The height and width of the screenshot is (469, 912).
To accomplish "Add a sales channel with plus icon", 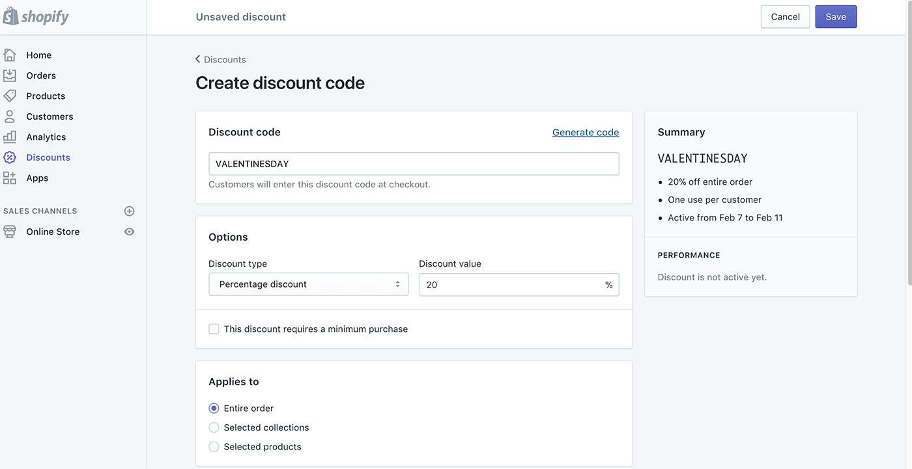I will pyautogui.click(x=129, y=211).
